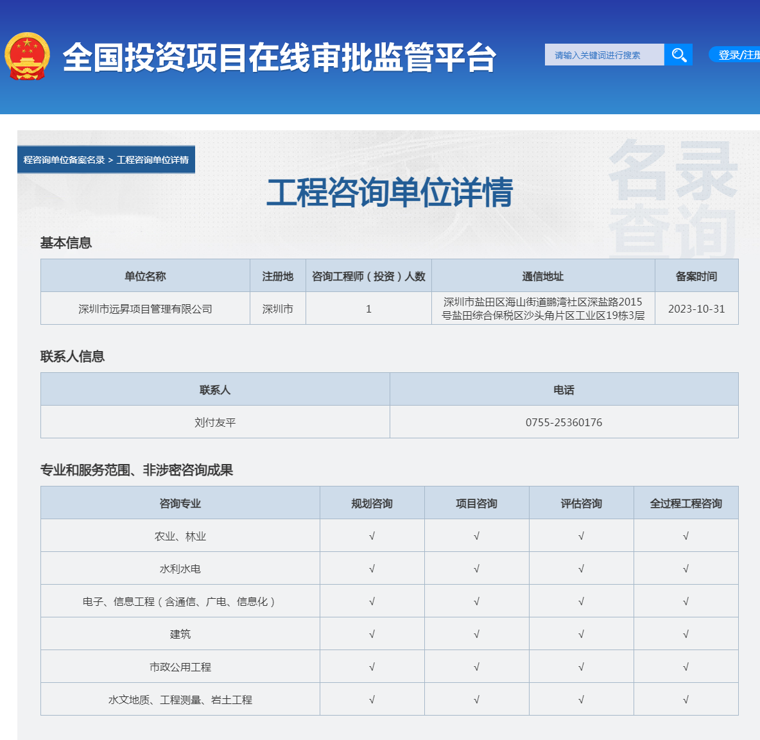Select the filing date 2023-10-31
This screenshot has width=760, height=740.
click(x=696, y=309)
